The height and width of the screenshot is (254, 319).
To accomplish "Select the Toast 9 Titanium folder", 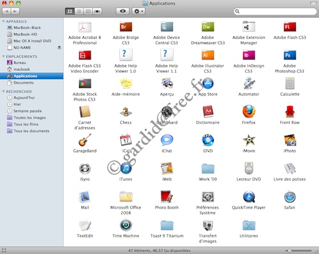I will [167, 225].
